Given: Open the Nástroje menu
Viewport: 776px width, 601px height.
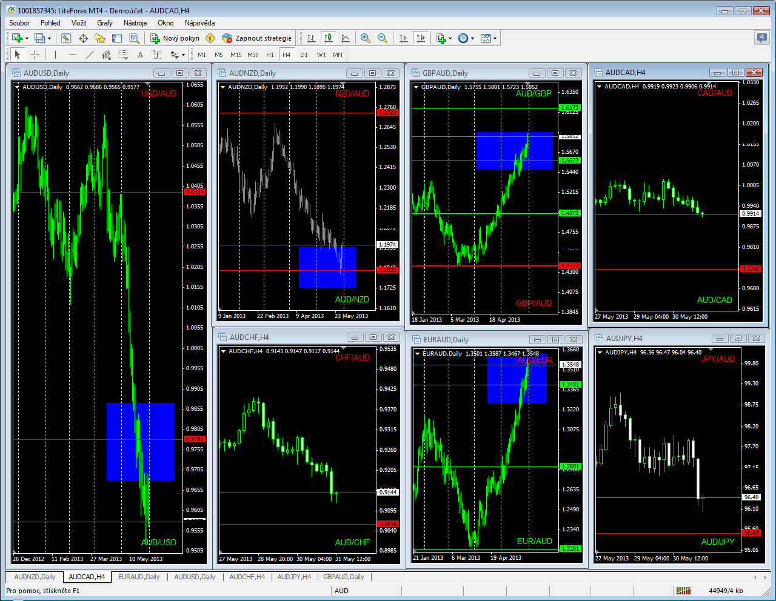Looking at the screenshot, I should point(135,23).
